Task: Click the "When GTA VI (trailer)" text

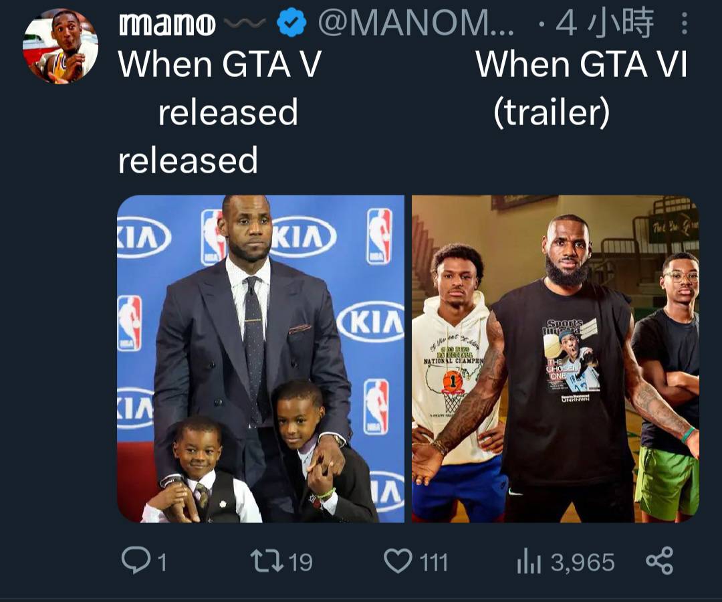Action: 582,88
